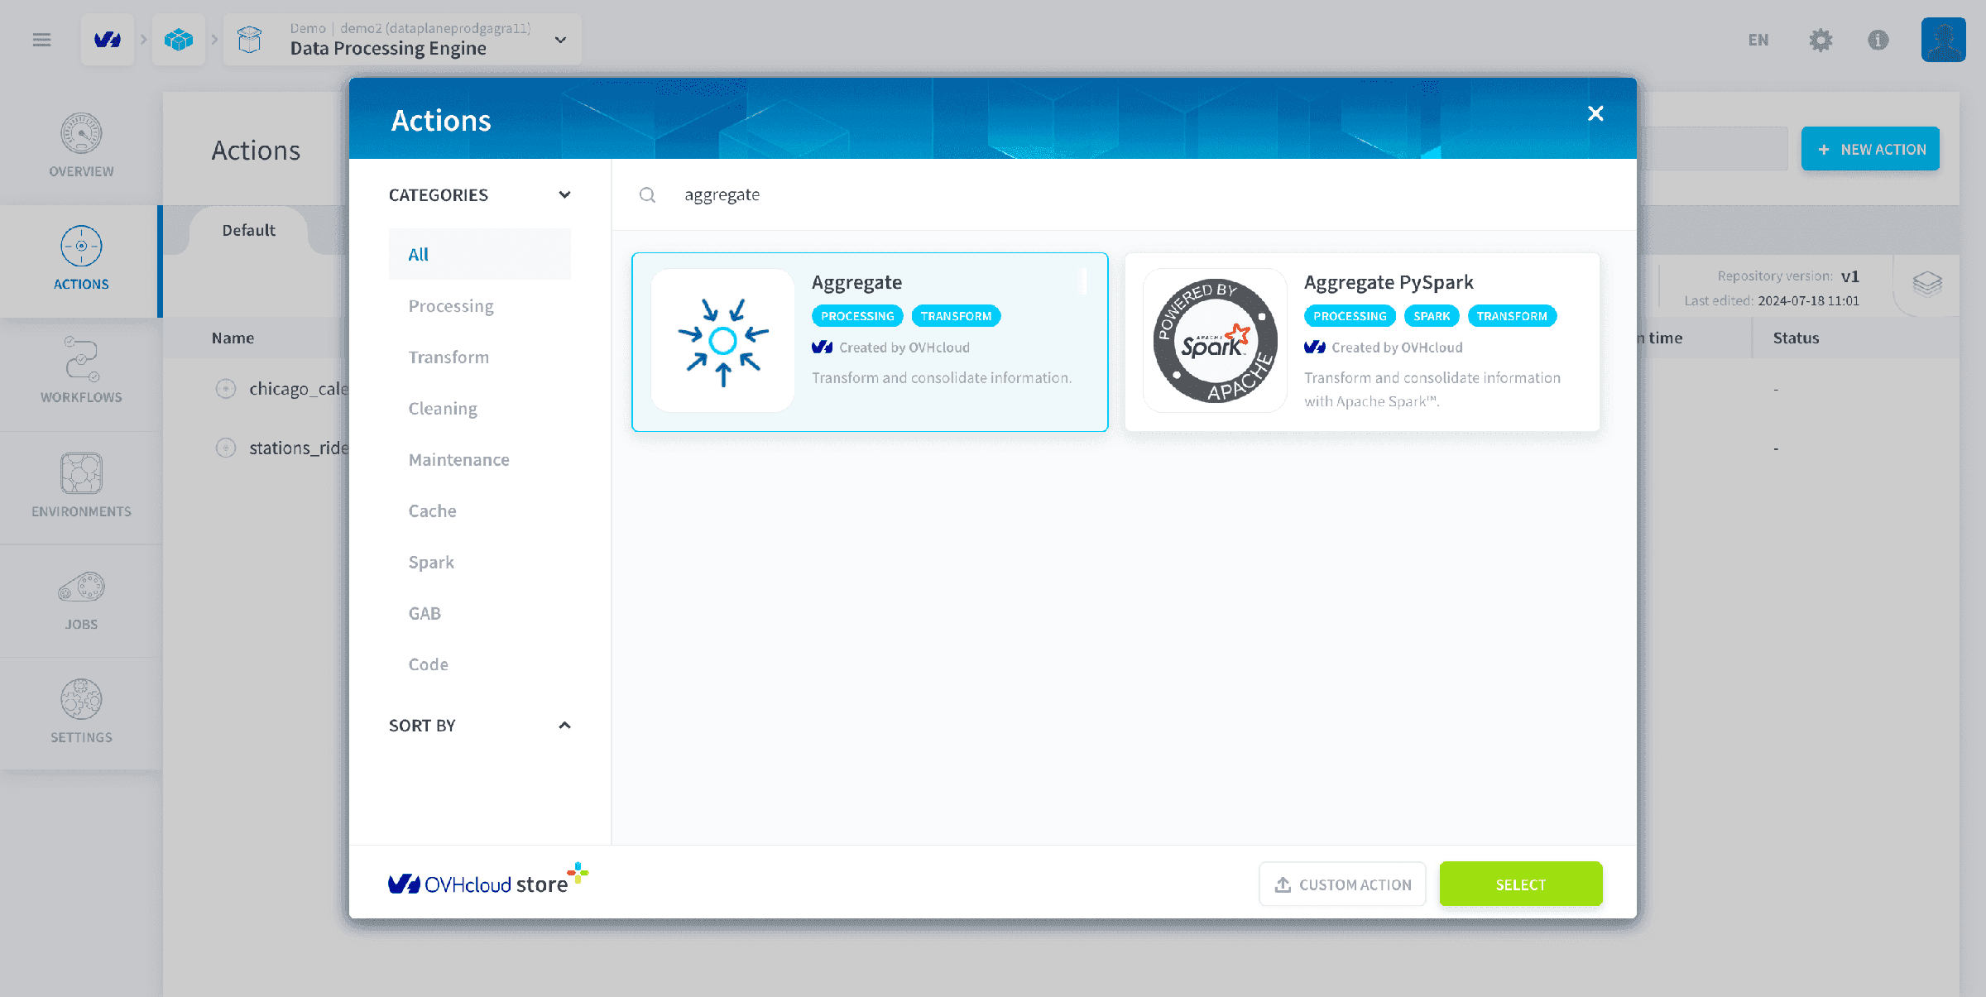Open the project selector dropdown arrow
Image resolution: width=1986 pixels, height=997 pixels.
[x=560, y=40]
